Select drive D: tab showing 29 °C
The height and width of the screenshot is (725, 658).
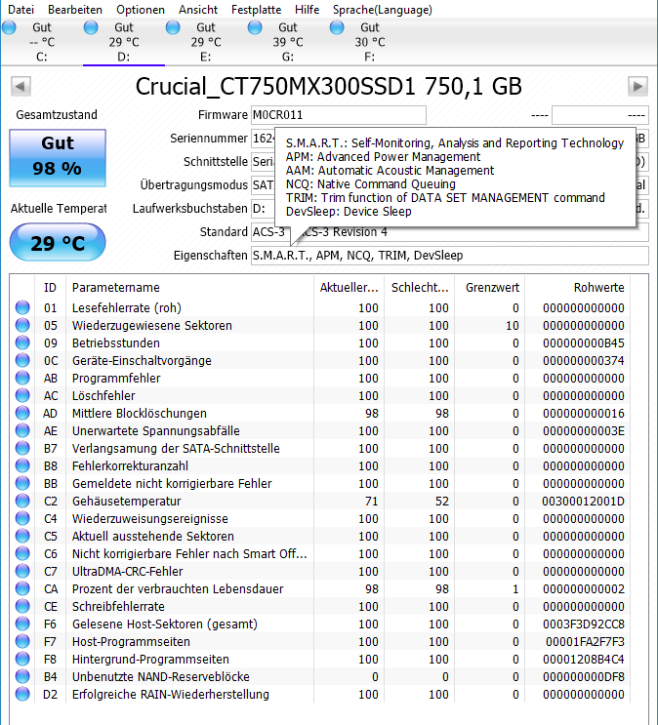(124, 42)
